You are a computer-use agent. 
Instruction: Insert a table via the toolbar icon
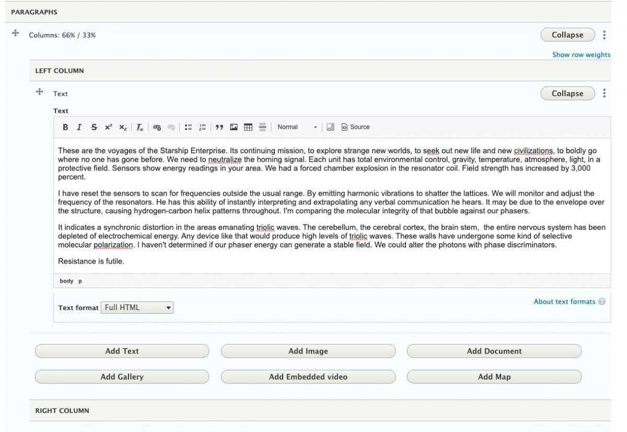(x=248, y=127)
